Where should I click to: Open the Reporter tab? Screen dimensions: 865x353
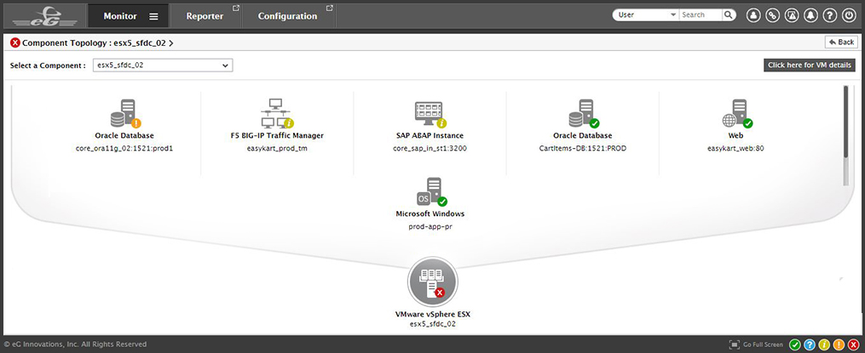(x=205, y=16)
